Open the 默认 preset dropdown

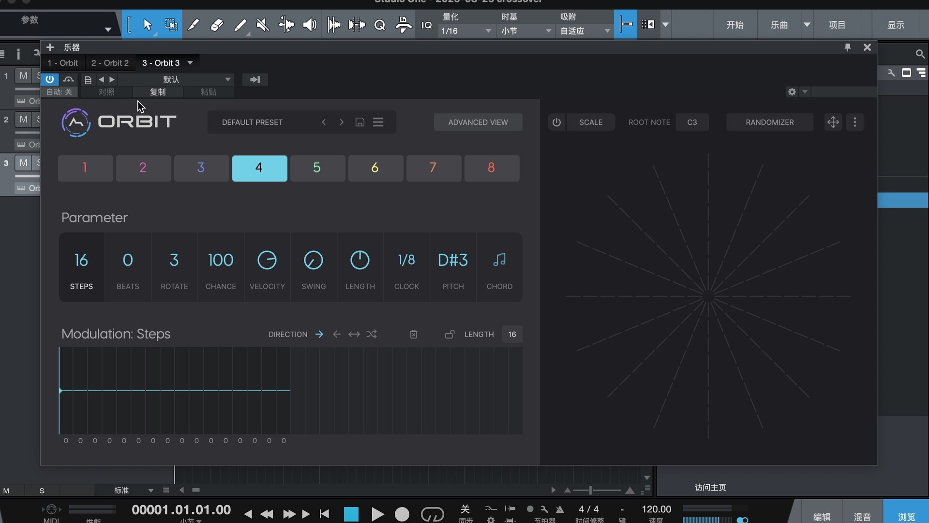pos(176,79)
